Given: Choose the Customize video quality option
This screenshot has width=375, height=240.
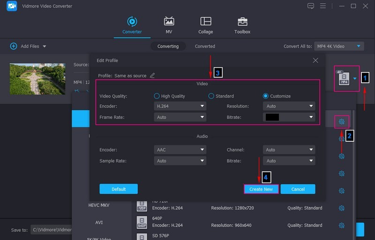Looking at the screenshot, I should click(266, 96).
